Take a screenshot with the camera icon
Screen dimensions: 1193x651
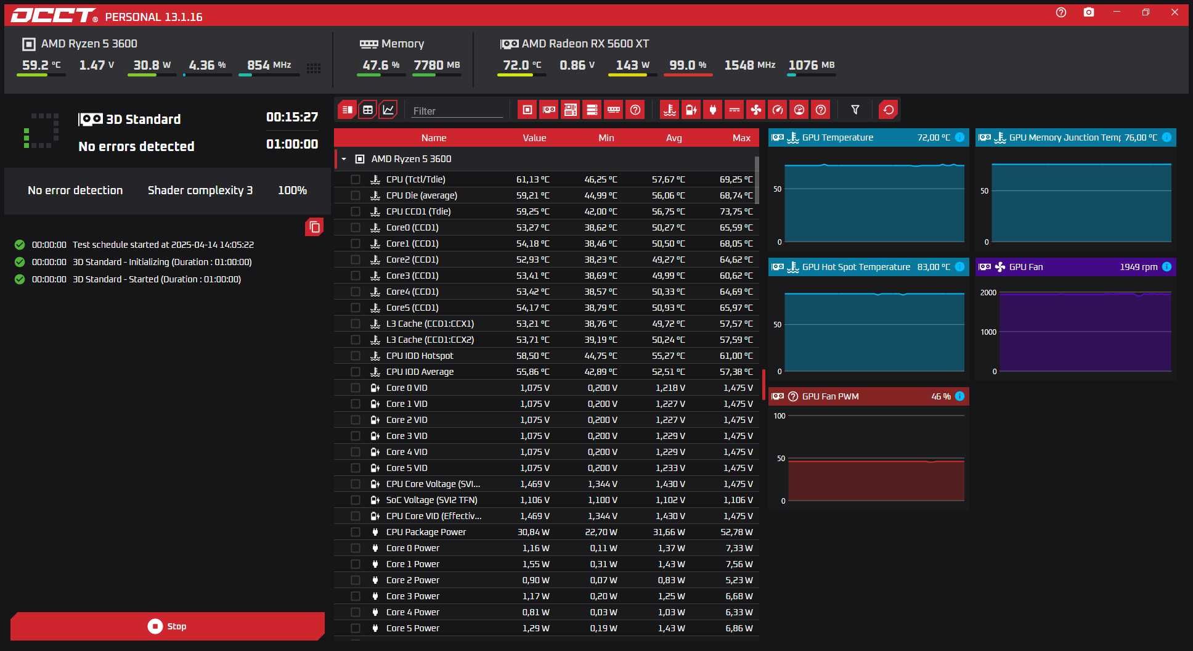[x=1089, y=12]
